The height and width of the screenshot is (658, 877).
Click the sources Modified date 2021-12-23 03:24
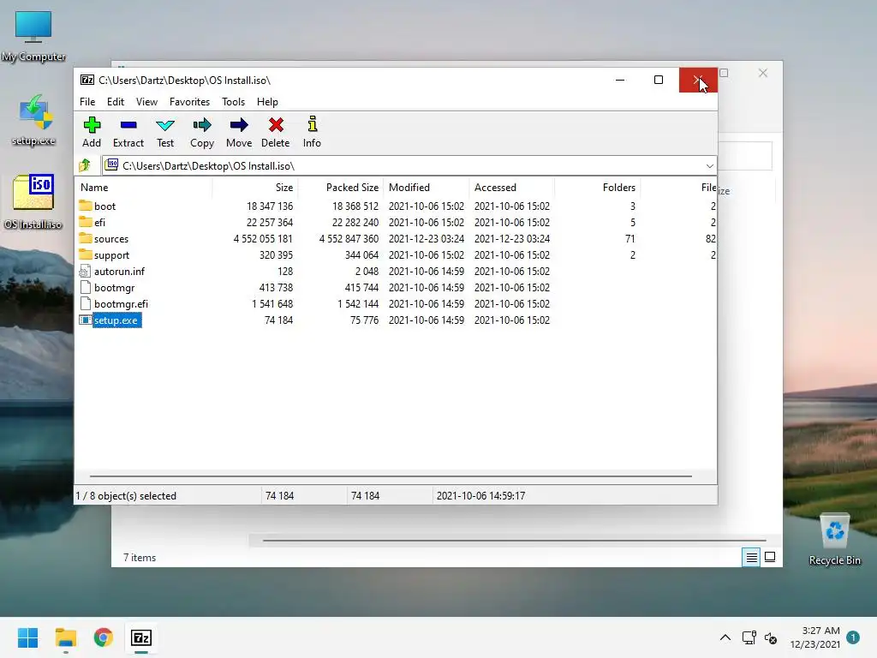point(427,239)
